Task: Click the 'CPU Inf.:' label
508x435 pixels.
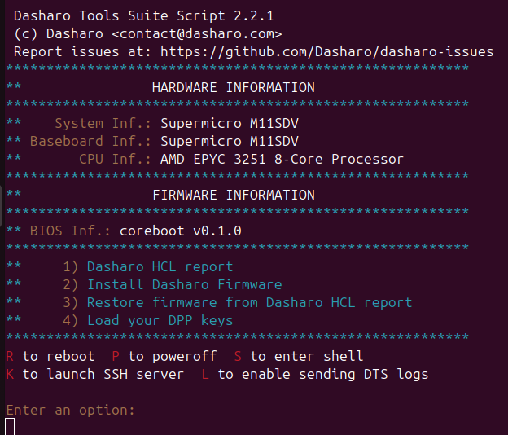Action: (x=115, y=159)
